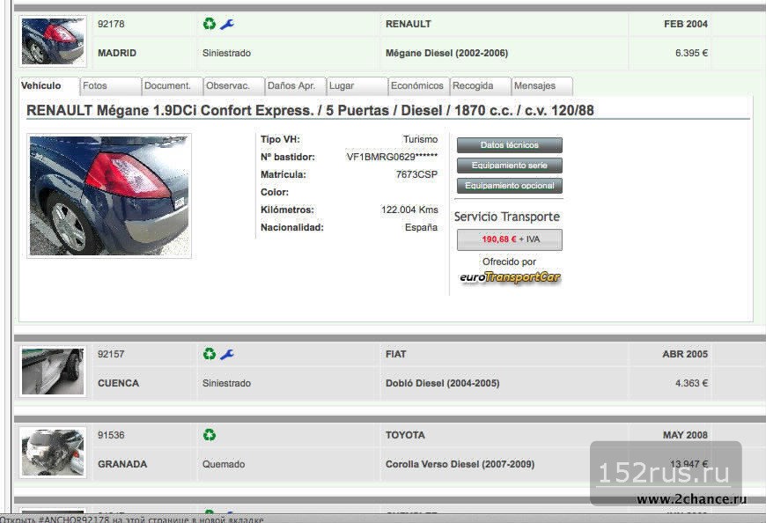Click the FIAT brand label

[395, 354]
